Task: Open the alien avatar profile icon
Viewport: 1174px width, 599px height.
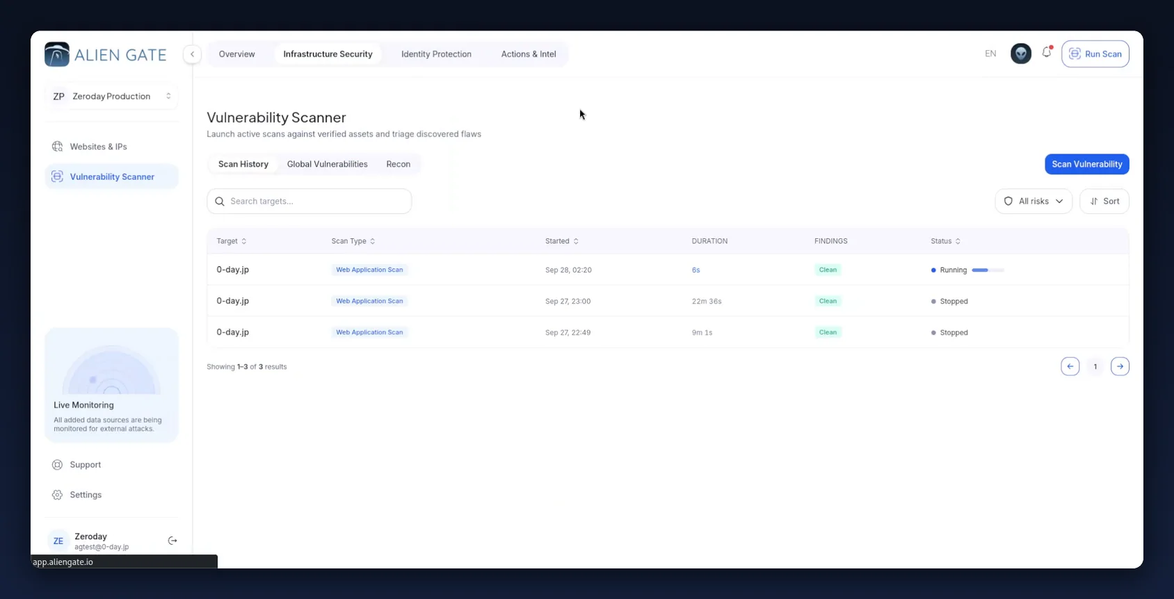Action: pyautogui.click(x=1020, y=54)
